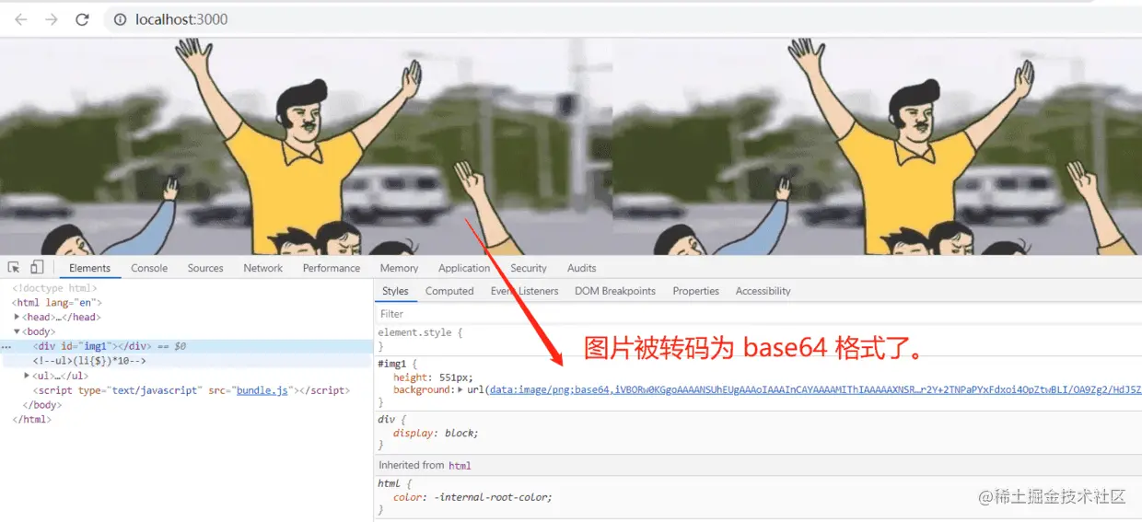Open the Application tab
This screenshot has height=522, width=1142.
click(x=464, y=268)
